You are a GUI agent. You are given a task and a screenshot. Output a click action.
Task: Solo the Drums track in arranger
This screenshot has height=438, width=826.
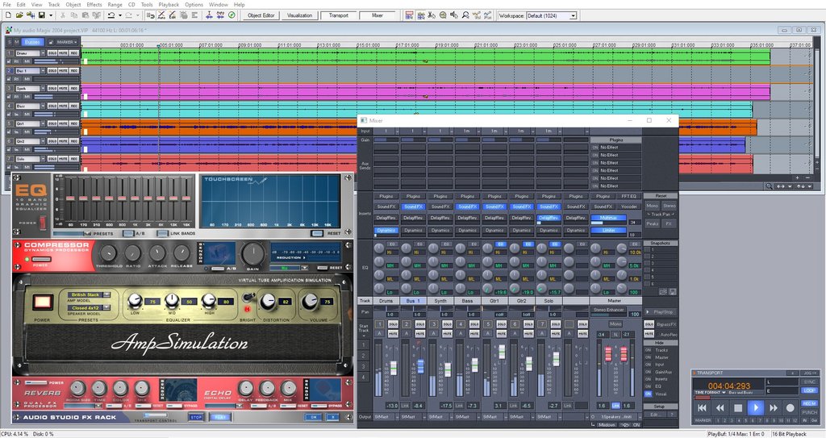pos(52,53)
